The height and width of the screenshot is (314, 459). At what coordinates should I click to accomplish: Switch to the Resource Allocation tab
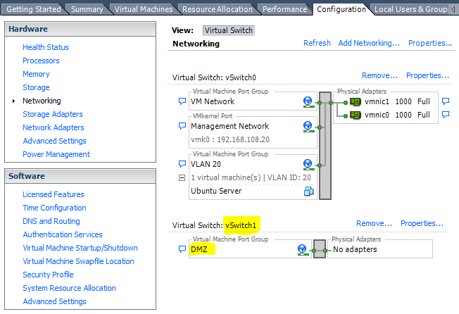(218, 9)
